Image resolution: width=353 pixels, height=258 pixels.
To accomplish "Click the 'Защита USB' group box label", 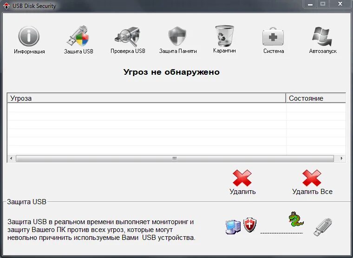I will [x=26, y=202].
